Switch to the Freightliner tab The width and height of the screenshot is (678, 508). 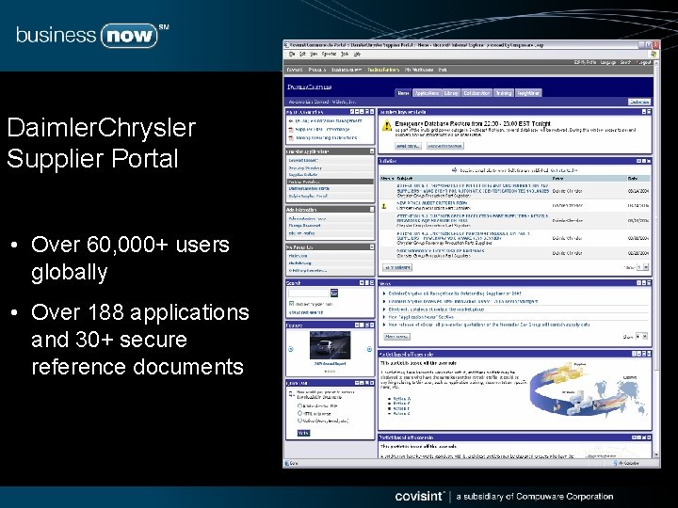click(x=528, y=93)
